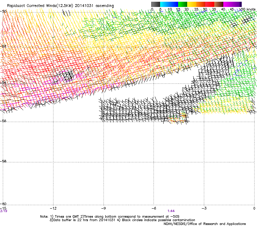257x226 pixels.
Task: Click the '-54' latitude axis label
Action: pyautogui.click(x=3, y=82)
